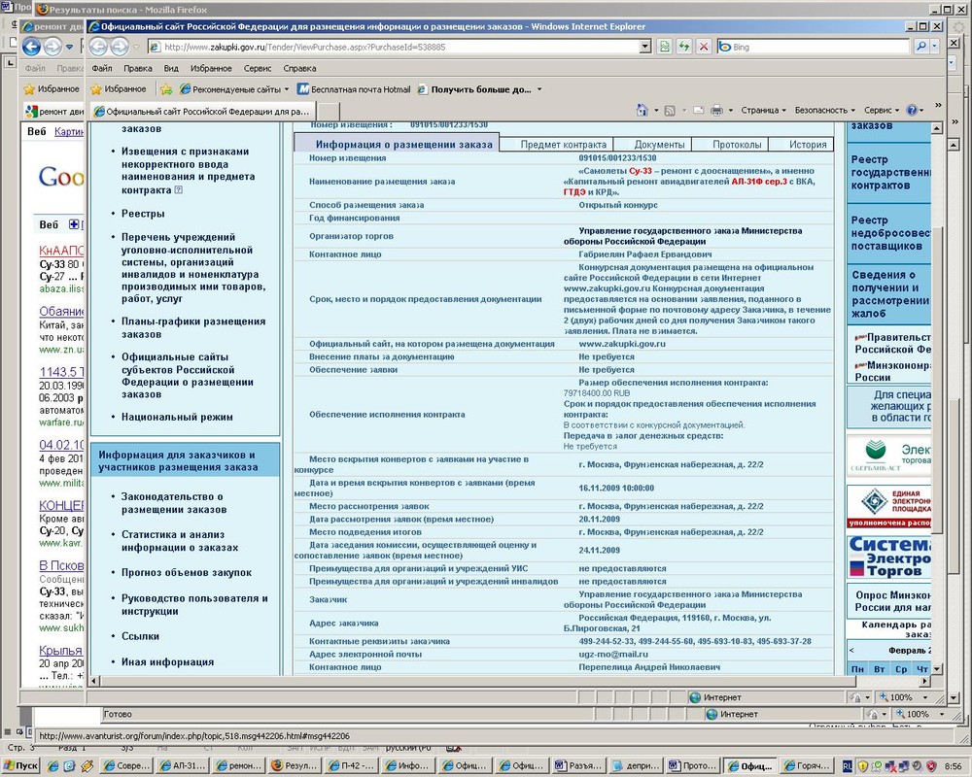Open the Home page icon in the command bar

(642, 110)
